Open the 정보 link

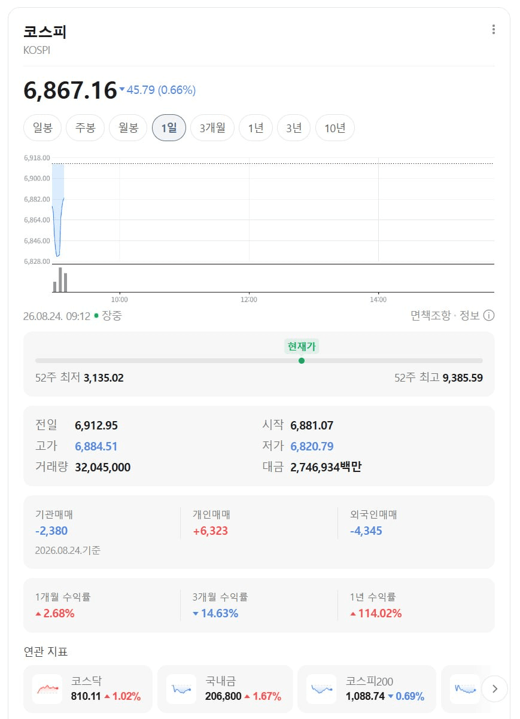point(470,316)
